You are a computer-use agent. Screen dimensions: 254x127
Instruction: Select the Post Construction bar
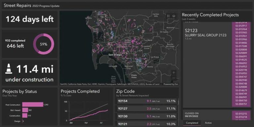point(33,105)
